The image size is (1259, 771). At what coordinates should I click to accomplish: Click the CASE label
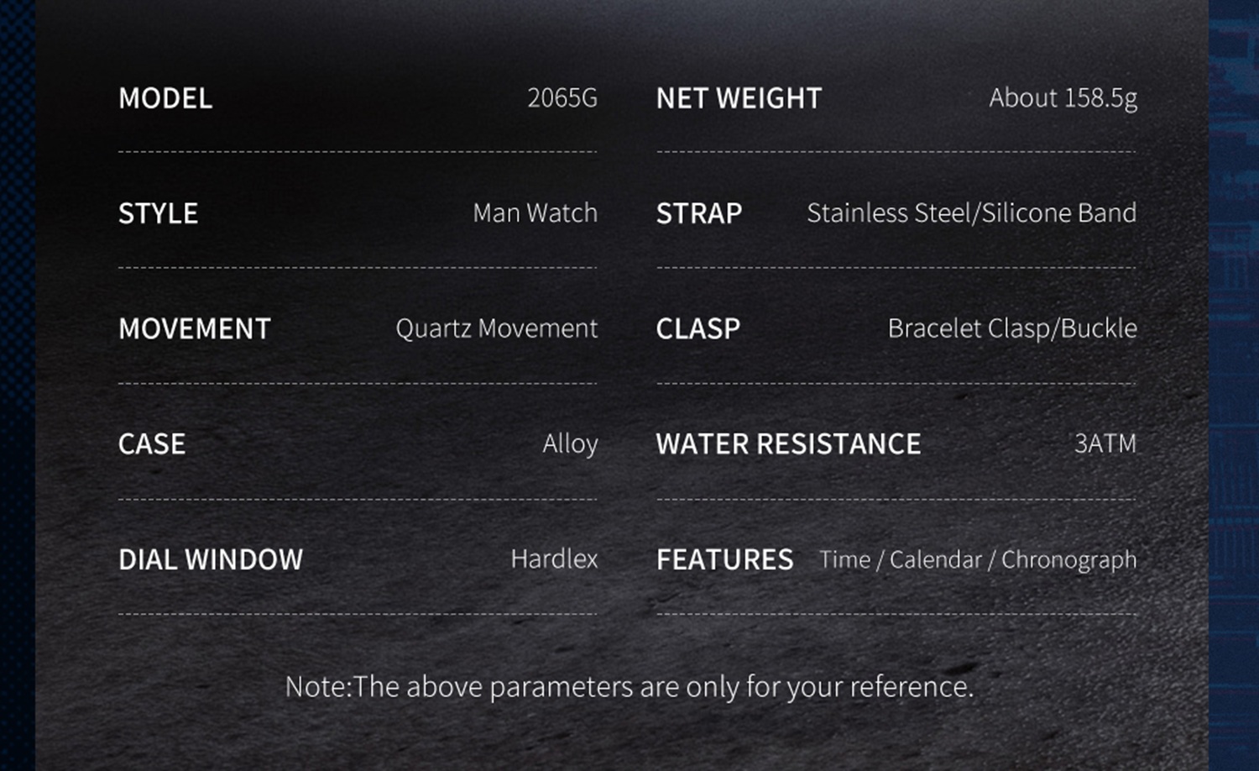152,443
